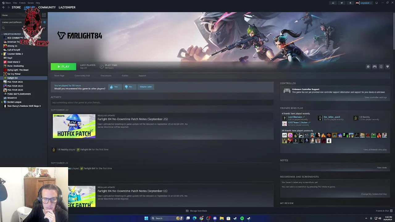The height and width of the screenshot is (222, 395).
Task: Open the_killer_son3 friend avatar
Action: pyautogui.click(x=320, y=118)
